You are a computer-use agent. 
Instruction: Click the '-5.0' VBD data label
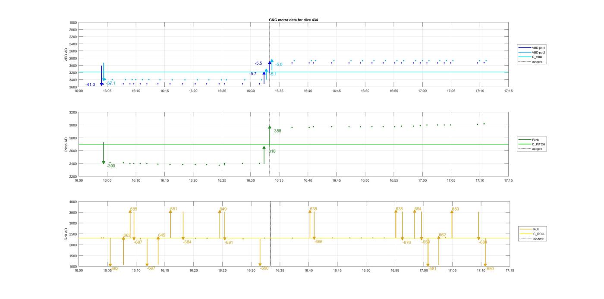pyautogui.click(x=279, y=65)
